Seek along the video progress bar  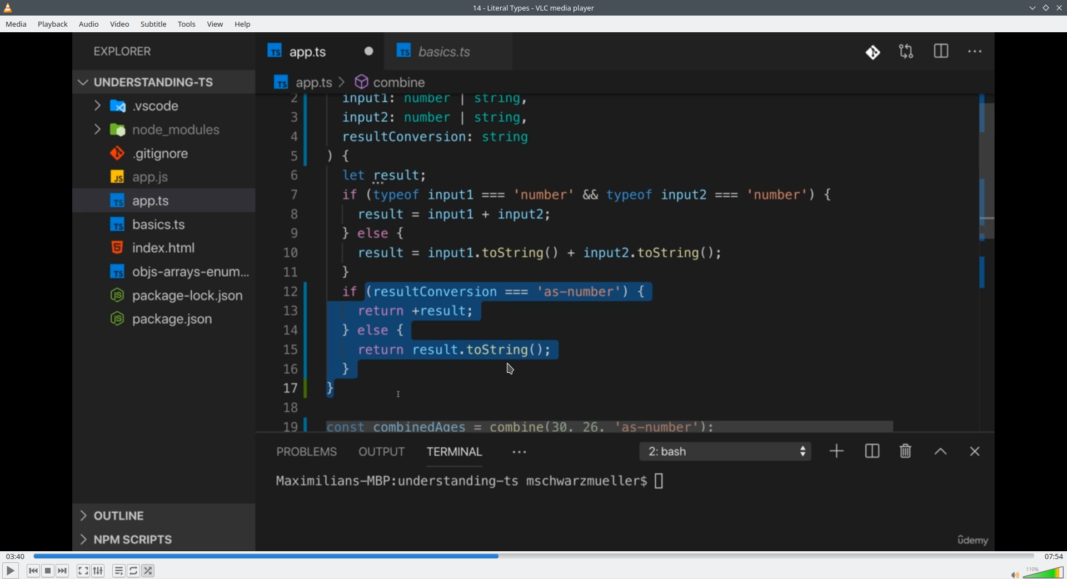[533, 556]
